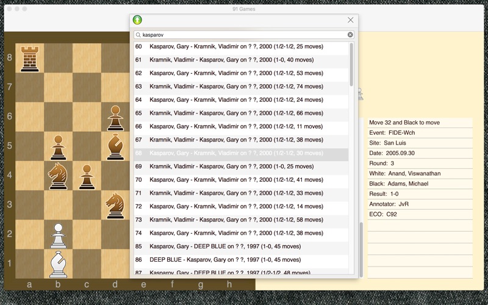Select the white bishop on b1
Screen dimensions: 488x305
tap(58, 264)
